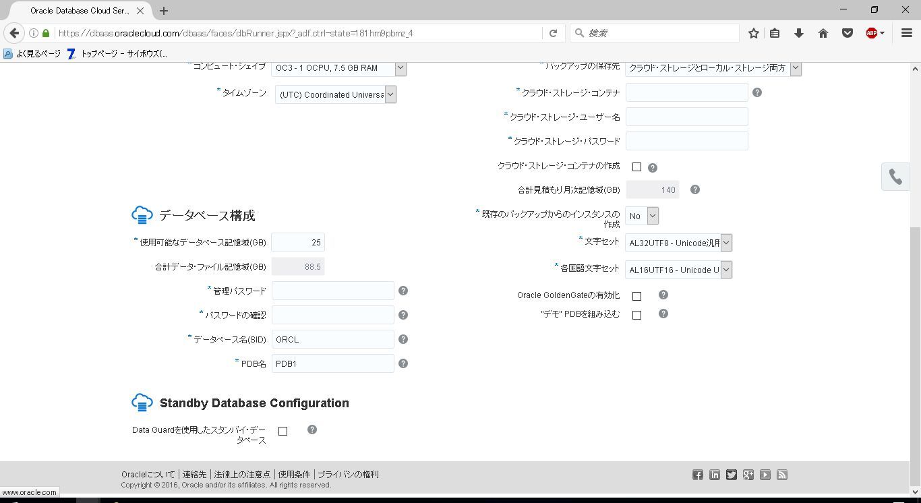This screenshot has height=503, width=921.
Task: Open Oracle's Facebook page icon
Action: [698, 475]
